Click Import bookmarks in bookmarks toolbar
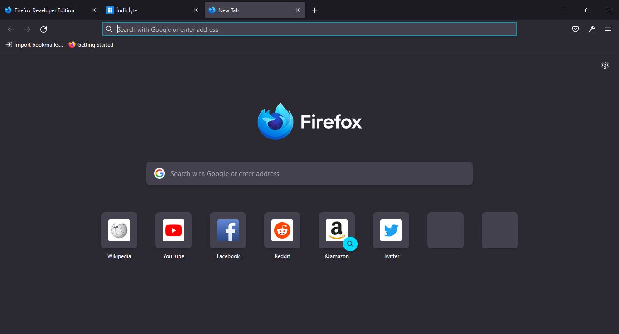The height and width of the screenshot is (334, 619). [x=34, y=45]
